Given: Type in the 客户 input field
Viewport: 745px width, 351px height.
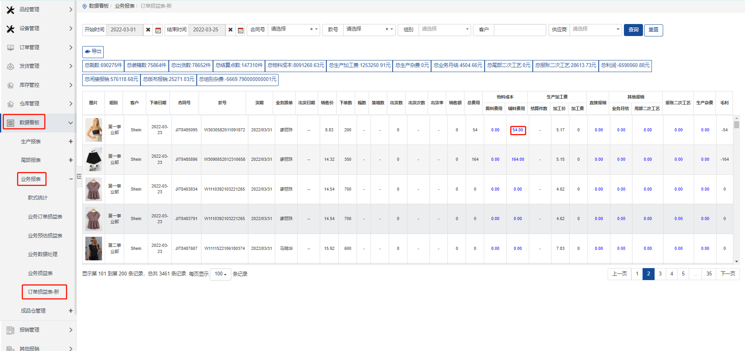Looking at the screenshot, I should coord(520,30).
